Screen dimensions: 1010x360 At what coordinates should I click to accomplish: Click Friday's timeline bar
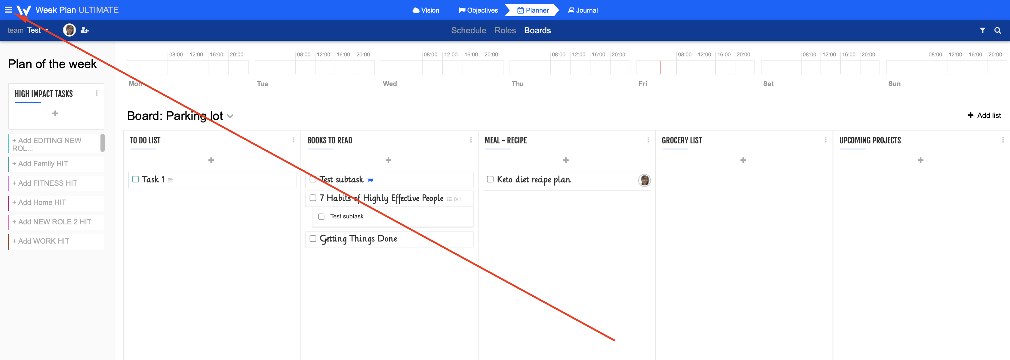pos(695,67)
